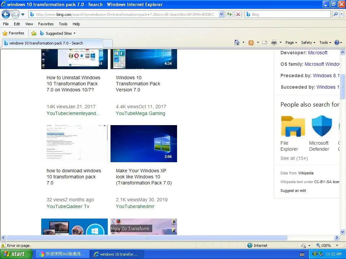Click See all (15+) link
This screenshot has width=346, height=259.
click(x=294, y=158)
